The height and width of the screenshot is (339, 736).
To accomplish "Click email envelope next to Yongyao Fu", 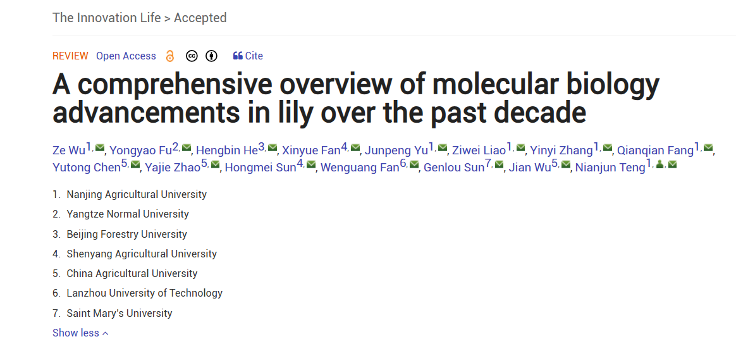I will pyautogui.click(x=187, y=148).
